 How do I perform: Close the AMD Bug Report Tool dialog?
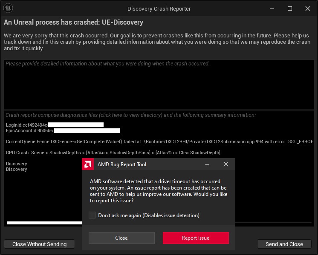click(226, 164)
